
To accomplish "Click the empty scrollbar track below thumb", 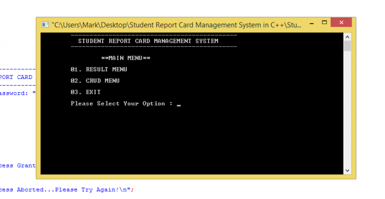I will click(347, 109).
